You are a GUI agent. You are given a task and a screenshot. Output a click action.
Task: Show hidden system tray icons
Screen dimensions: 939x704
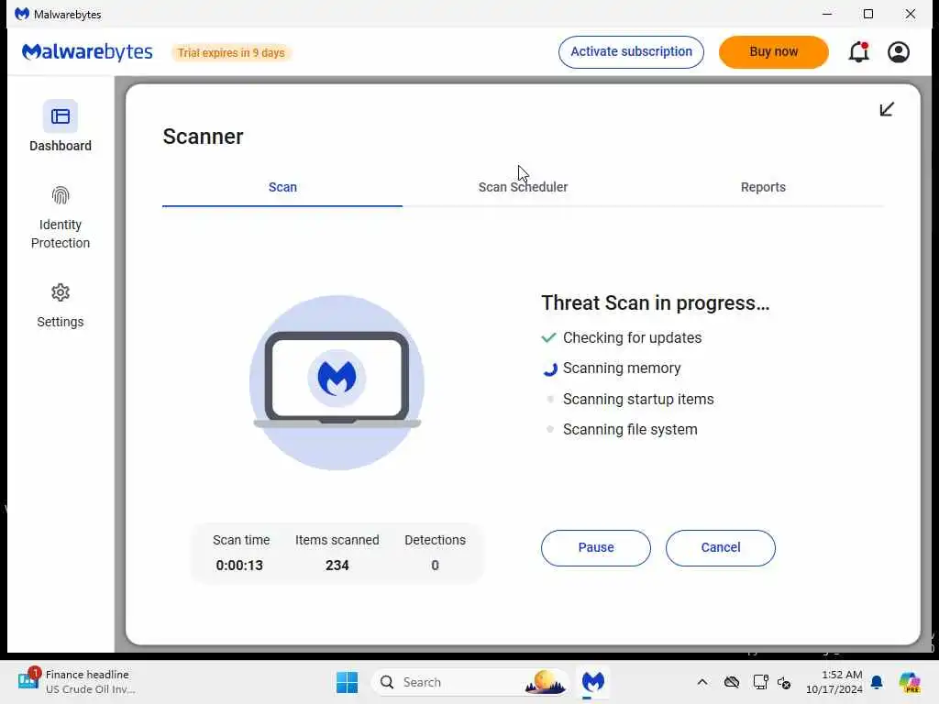point(701,682)
